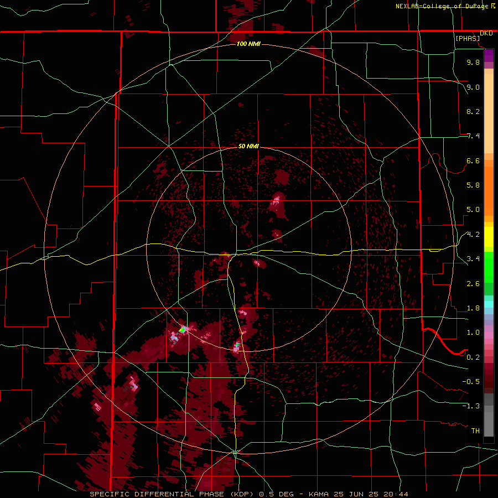The image size is (498, 498).
Task: Click the 6.6 value on the scale
Action: [x=473, y=160]
